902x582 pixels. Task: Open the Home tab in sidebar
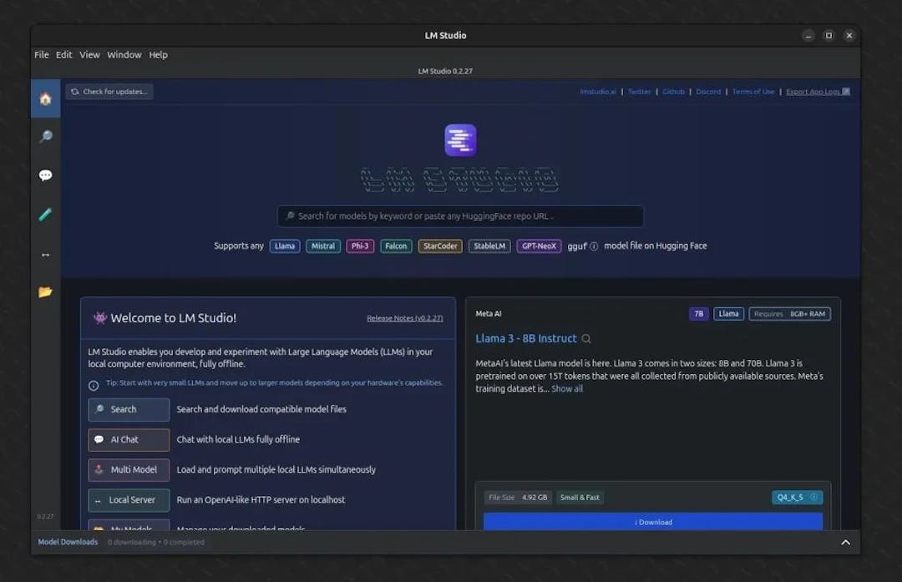point(45,99)
